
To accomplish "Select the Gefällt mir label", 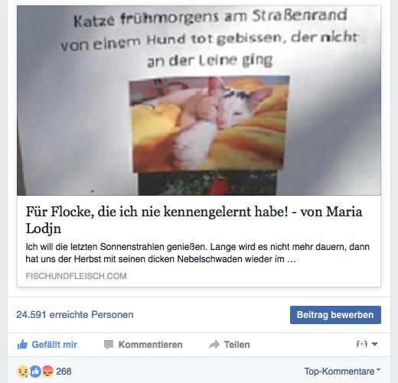I will click(54, 345).
